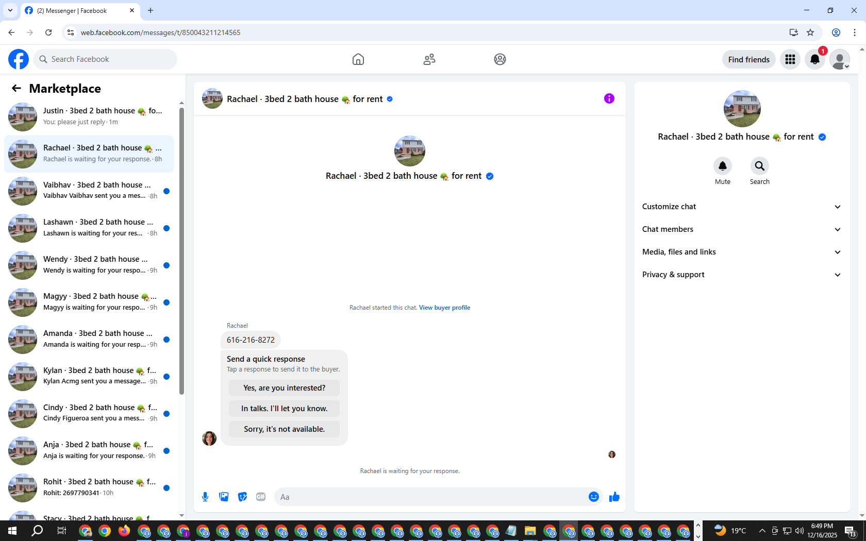
Task: Search in conversation using the magnifier icon
Action: 760,166
